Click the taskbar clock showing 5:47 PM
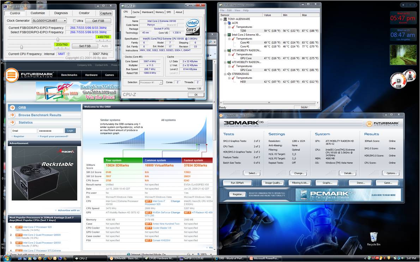Image resolution: width=420 pixels, height=262 pixels. [x=411, y=258]
